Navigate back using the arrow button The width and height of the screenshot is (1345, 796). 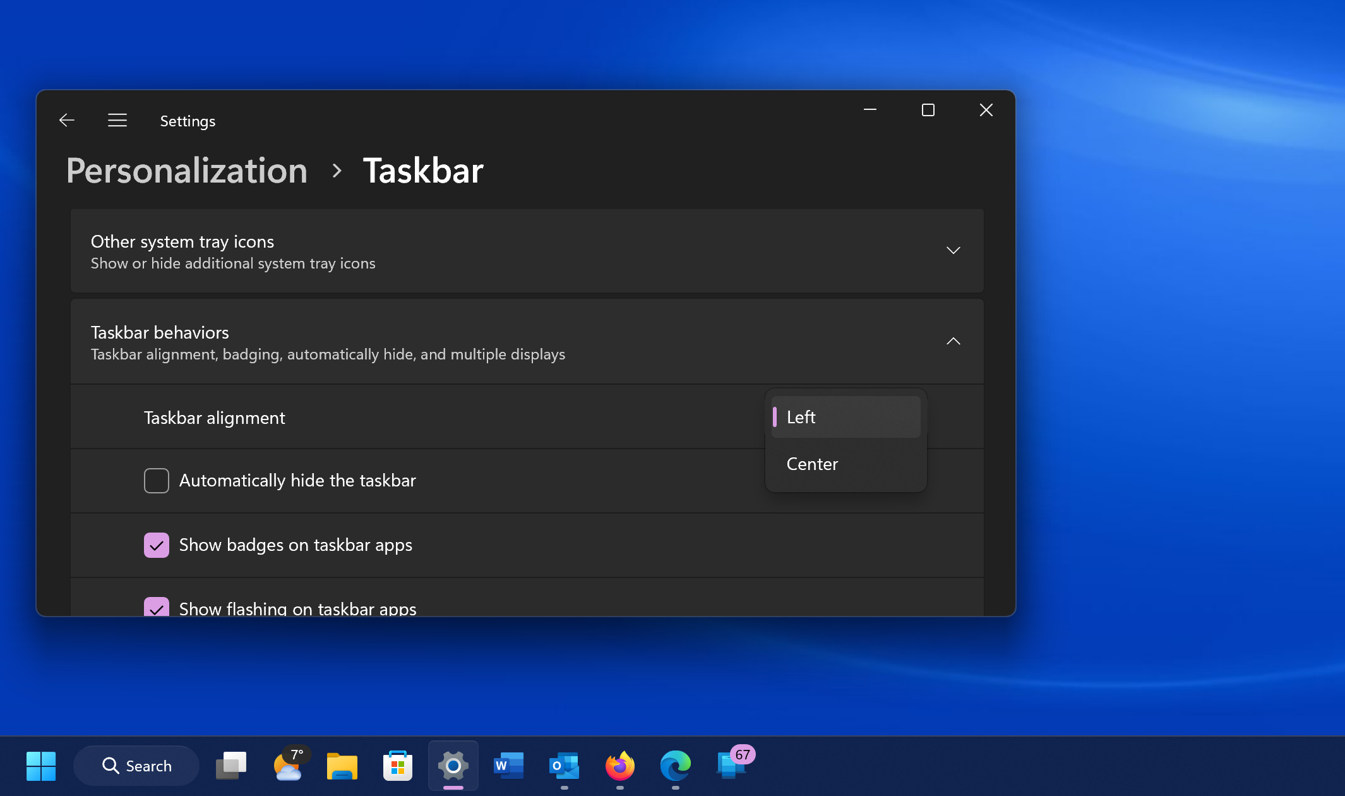click(x=67, y=120)
